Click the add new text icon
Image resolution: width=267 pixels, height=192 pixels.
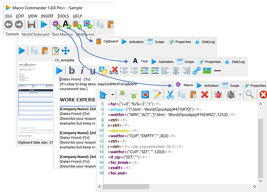(67, 24)
